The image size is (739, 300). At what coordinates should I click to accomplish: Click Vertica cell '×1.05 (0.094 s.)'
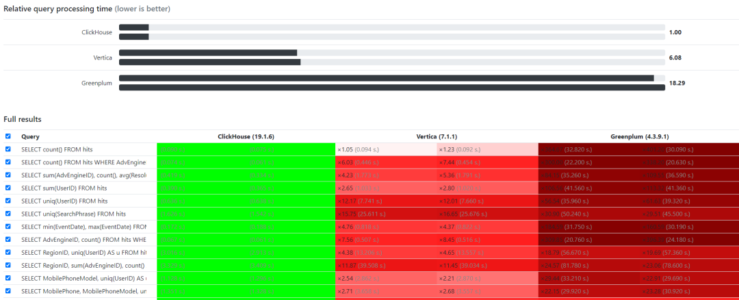pyautogui.click(x=386, y=149)
